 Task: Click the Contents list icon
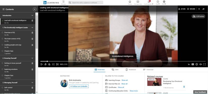(x=4, y=9)
